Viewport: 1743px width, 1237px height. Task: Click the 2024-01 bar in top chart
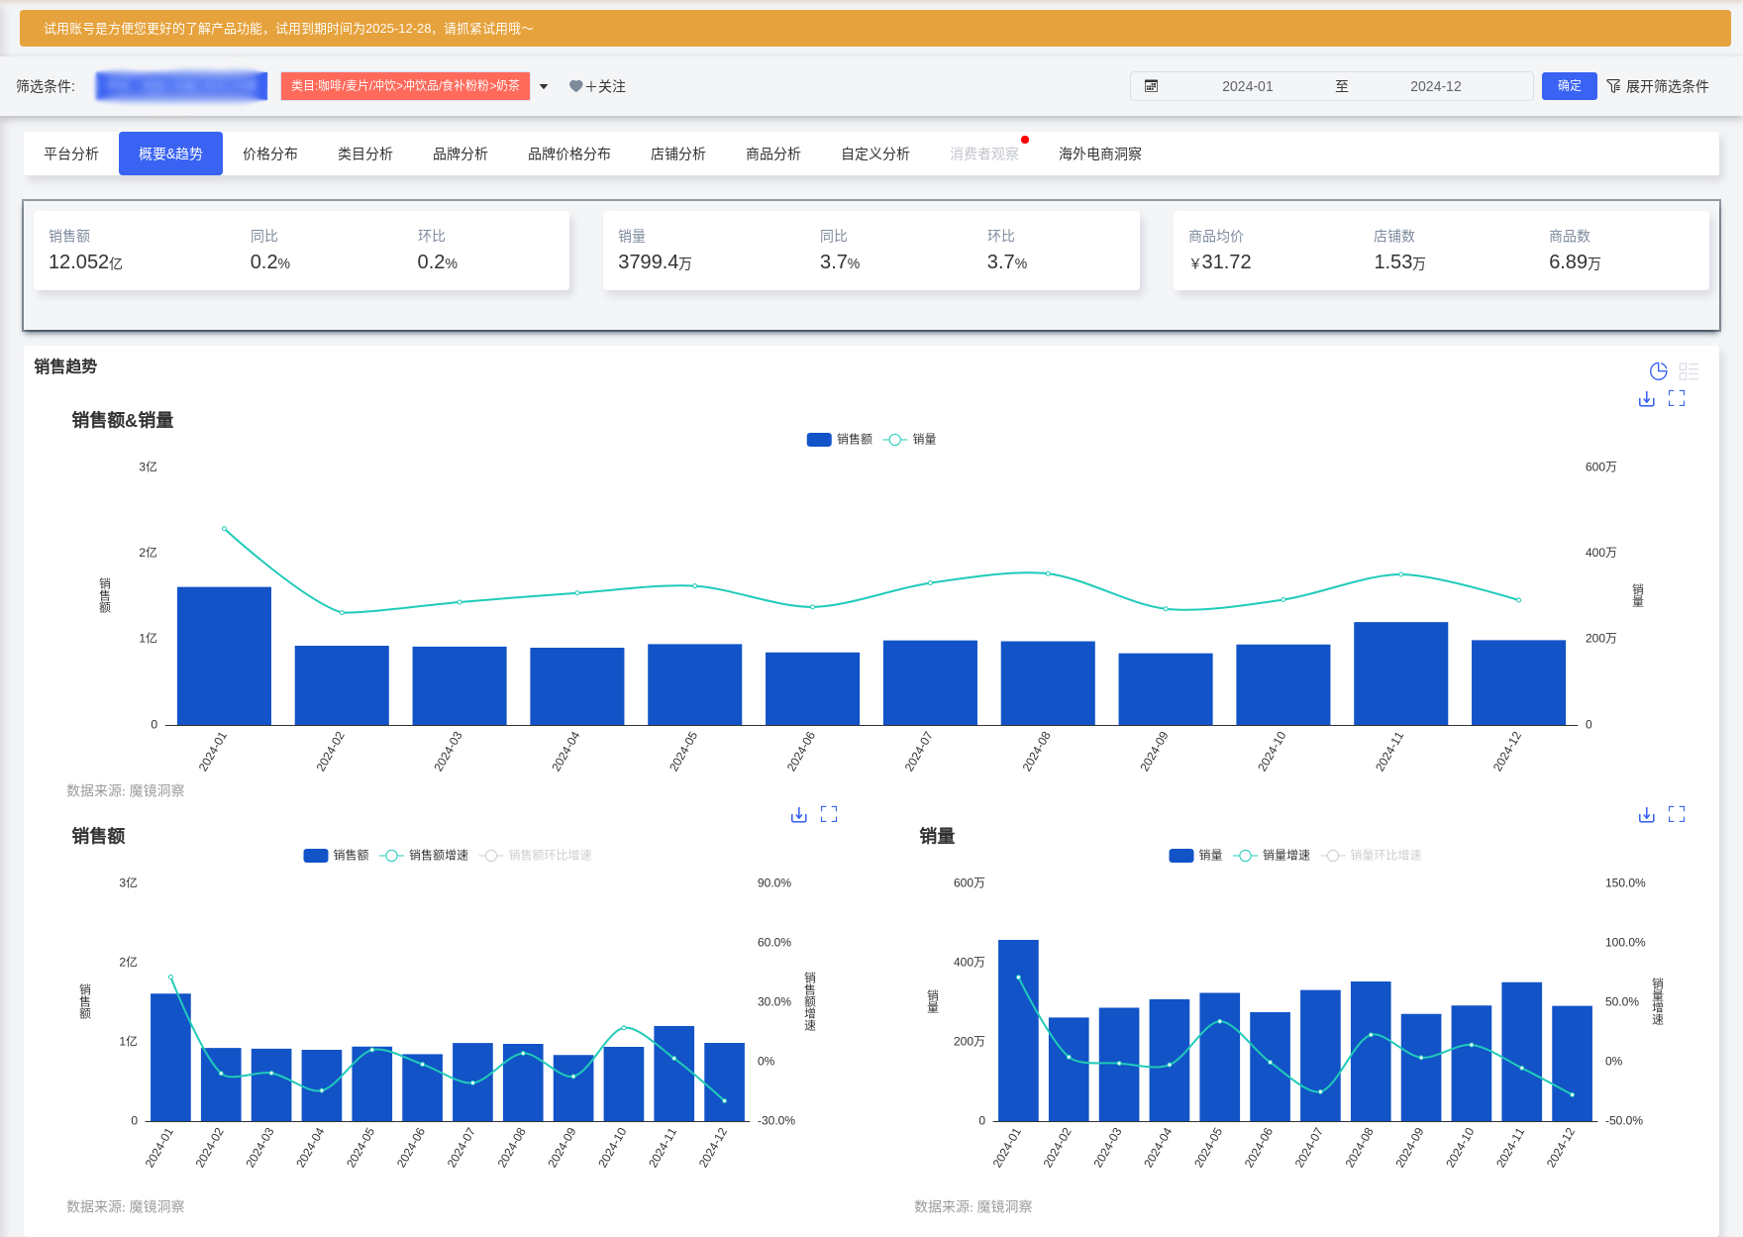coord(224,656)
